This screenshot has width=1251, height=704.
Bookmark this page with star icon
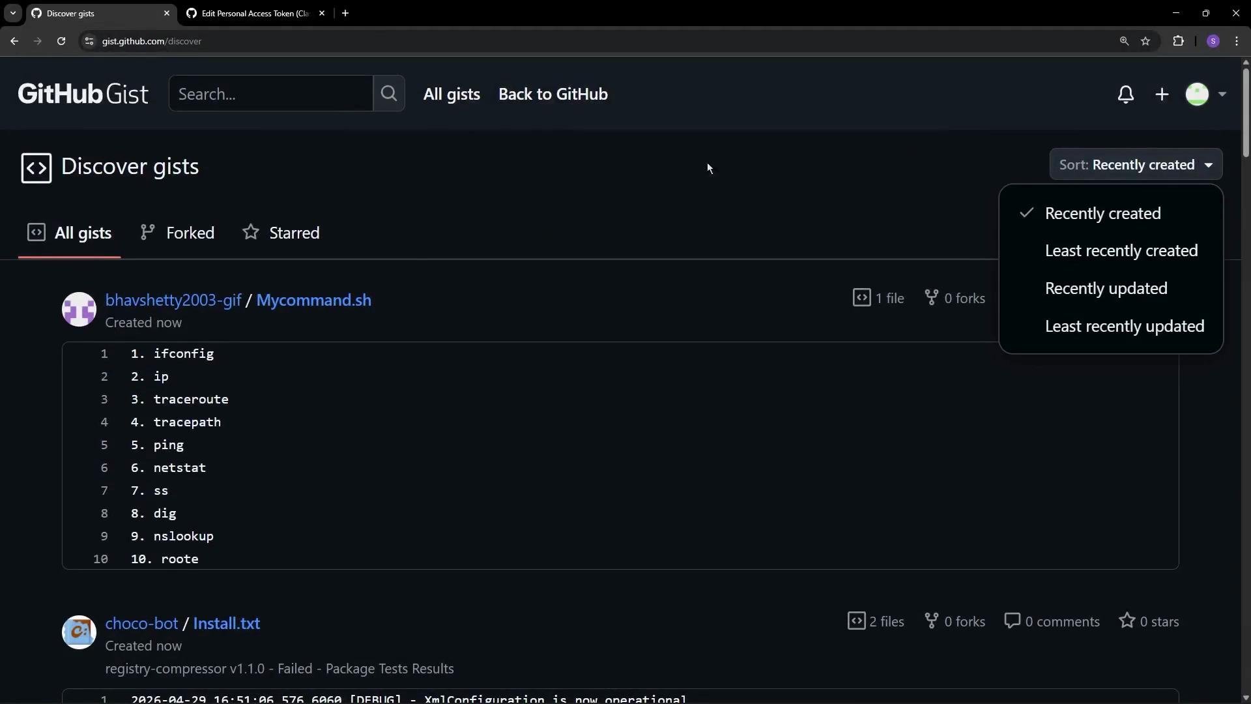[1145, 41]
